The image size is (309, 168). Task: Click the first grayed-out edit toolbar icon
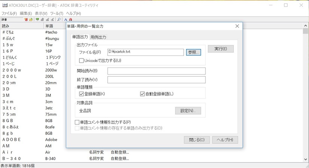[42, 19]
